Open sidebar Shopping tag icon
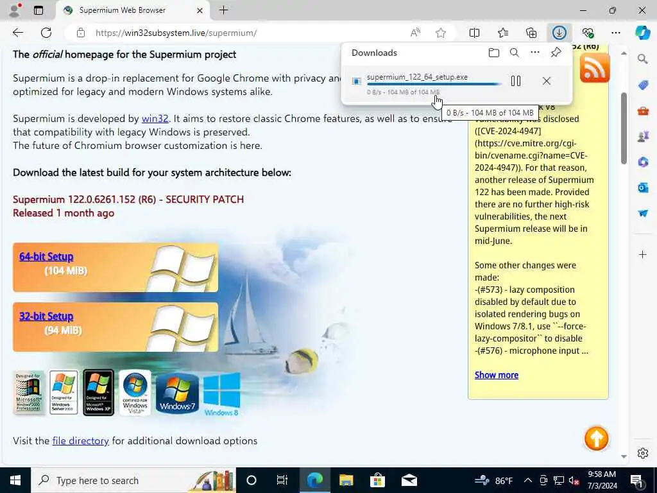This screenshot has width=657, height=493. [643, 85]
